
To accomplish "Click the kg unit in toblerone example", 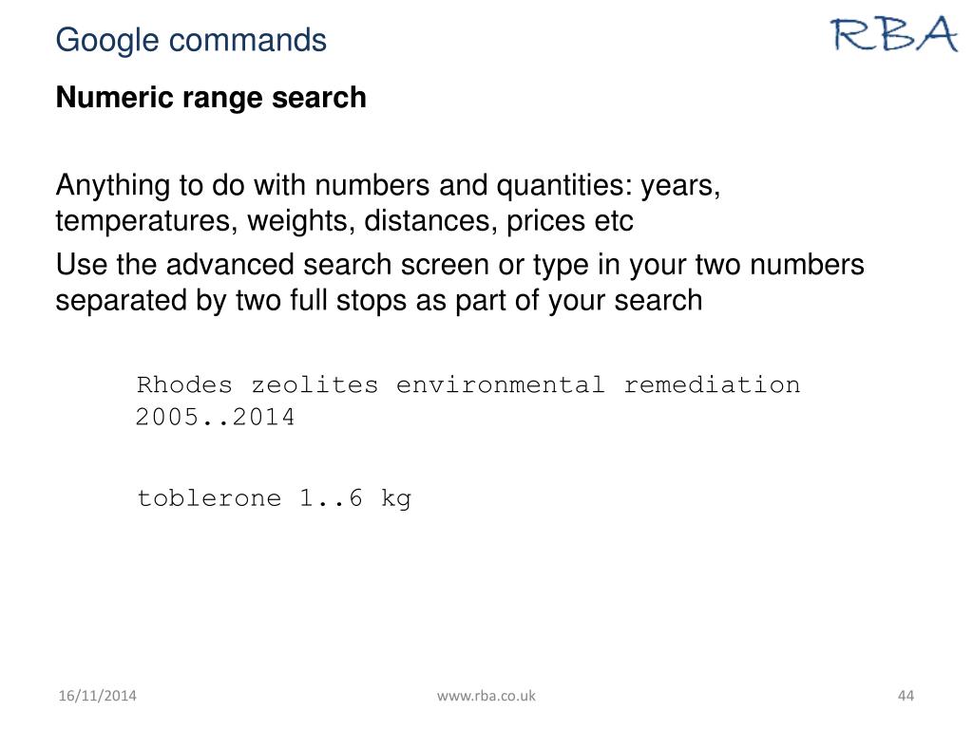I will pos(396,499).
